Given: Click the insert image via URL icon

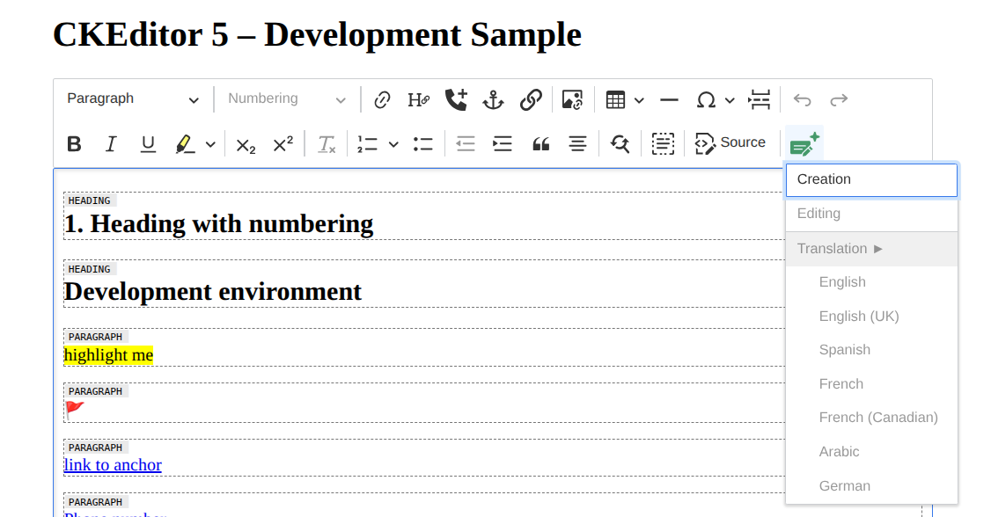Looking at the screenshot, I should 573,99.
